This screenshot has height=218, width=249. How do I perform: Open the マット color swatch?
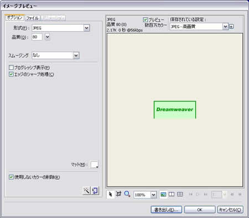coord(94,164)
